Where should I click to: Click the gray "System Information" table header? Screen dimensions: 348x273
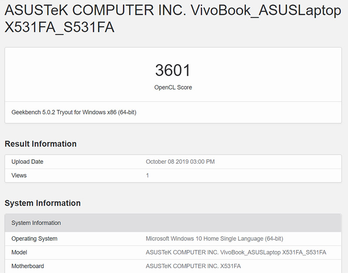36,223
